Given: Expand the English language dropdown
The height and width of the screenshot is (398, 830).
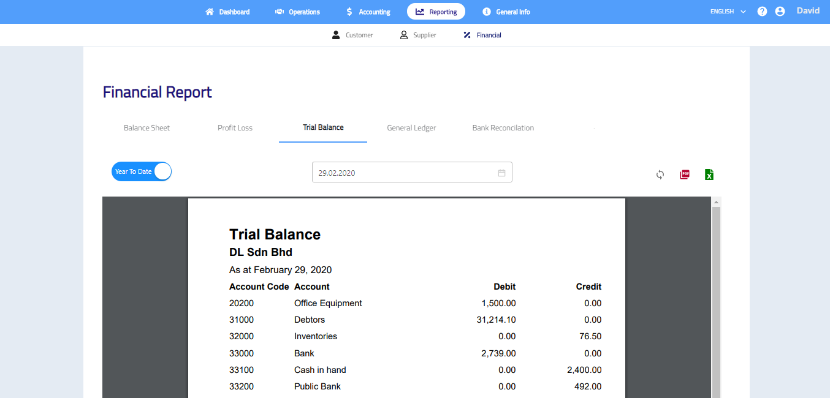Looking at the screenshot, I should pyautogui.click(x=728, y=12).
